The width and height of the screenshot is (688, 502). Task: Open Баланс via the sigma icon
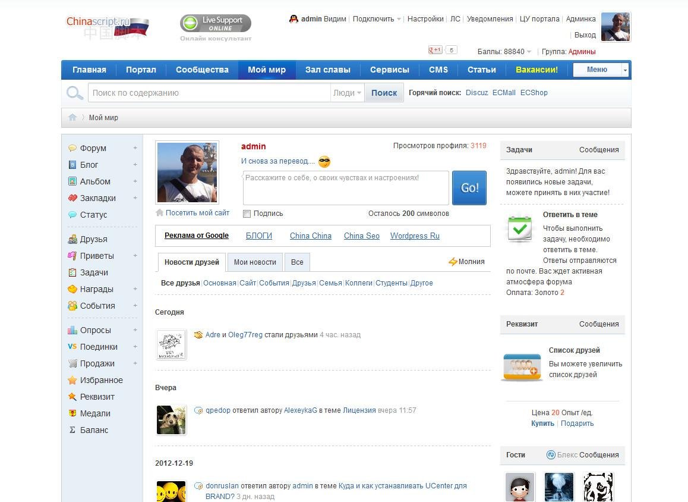point(72,430)
